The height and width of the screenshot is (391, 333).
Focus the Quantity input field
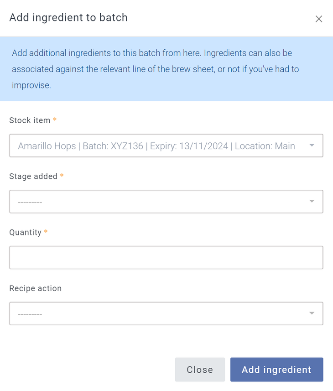point(166,258)
